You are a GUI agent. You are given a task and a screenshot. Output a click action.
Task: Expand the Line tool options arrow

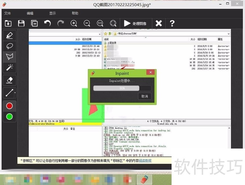tap(15, 93)
